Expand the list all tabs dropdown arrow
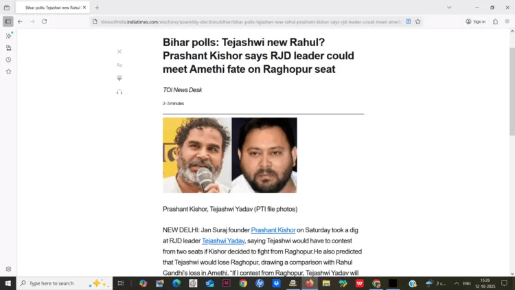This screenshot has height=290, width=515. click(449, 8)
